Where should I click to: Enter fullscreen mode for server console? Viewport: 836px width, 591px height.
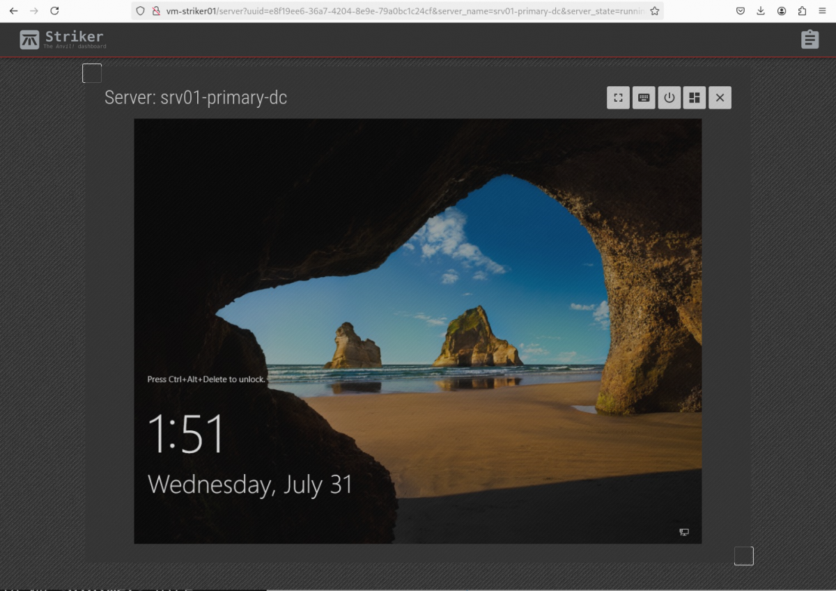(618, 98)
